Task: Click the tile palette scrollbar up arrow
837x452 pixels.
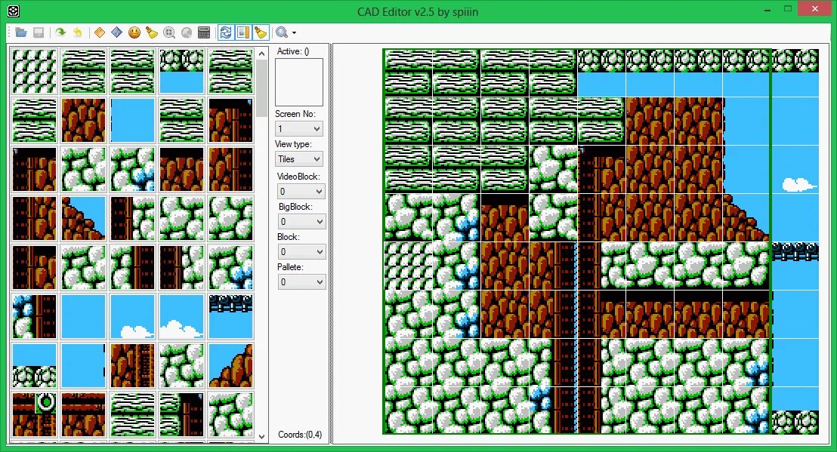Action: click(261, 54)
